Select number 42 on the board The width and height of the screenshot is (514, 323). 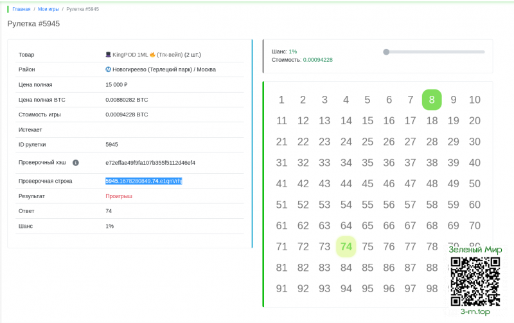pos(303,184)
